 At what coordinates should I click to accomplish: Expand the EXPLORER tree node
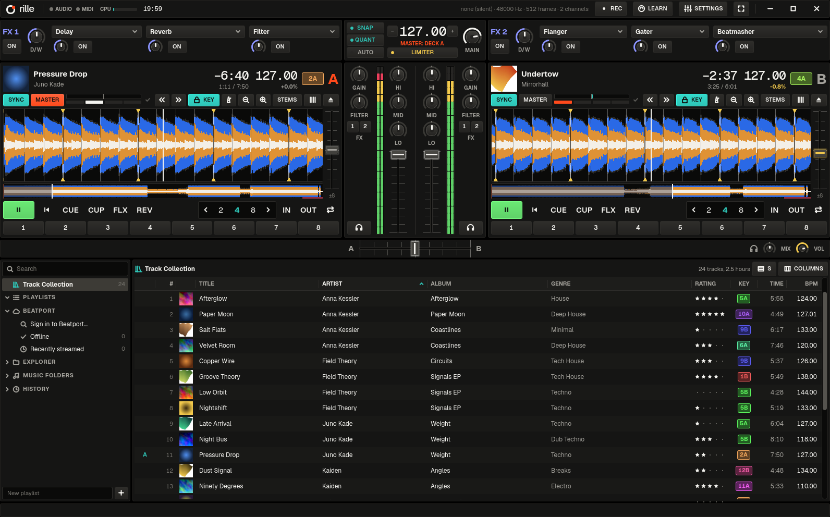click(7, 362)
